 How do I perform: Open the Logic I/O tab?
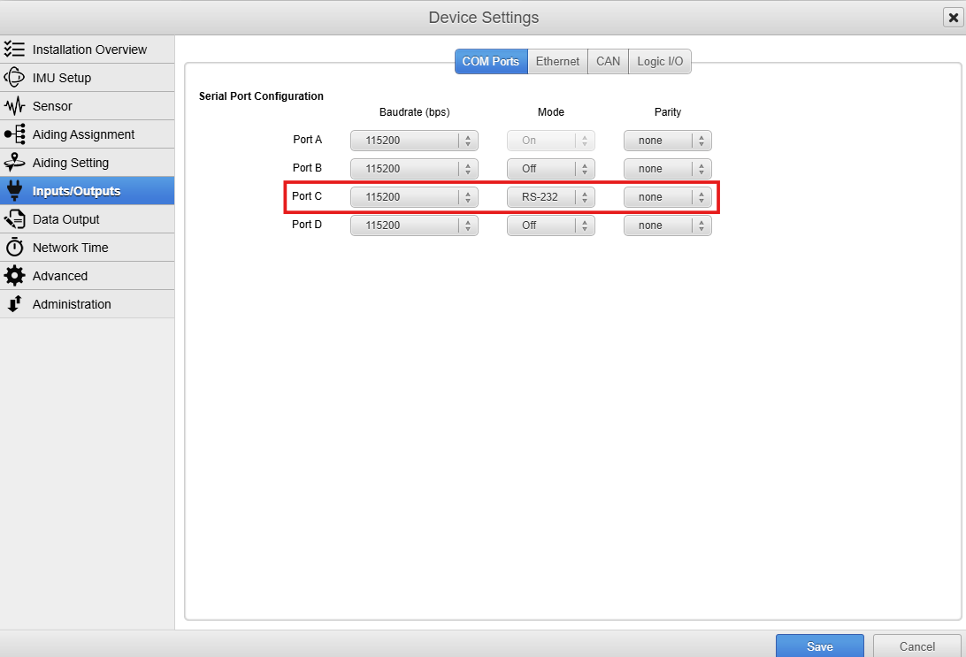pyautogui.click(x=660, y=61)
